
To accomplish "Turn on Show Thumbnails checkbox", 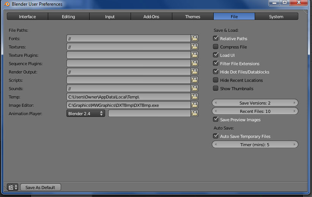I will (216, 89).
